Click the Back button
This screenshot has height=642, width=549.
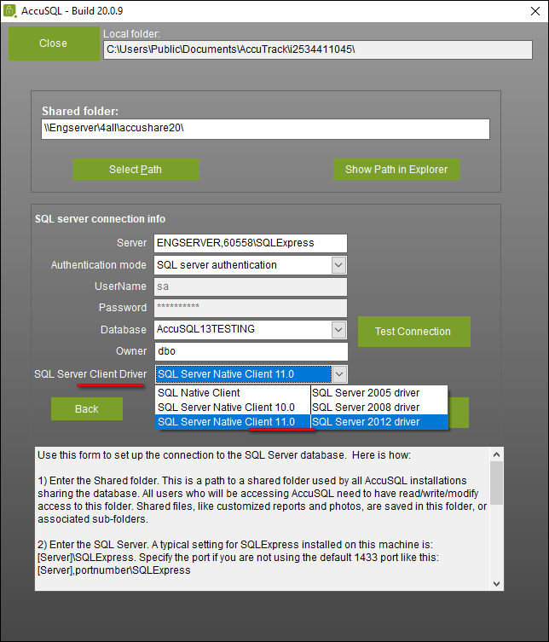pyautogui.click(x=87, y=408)
